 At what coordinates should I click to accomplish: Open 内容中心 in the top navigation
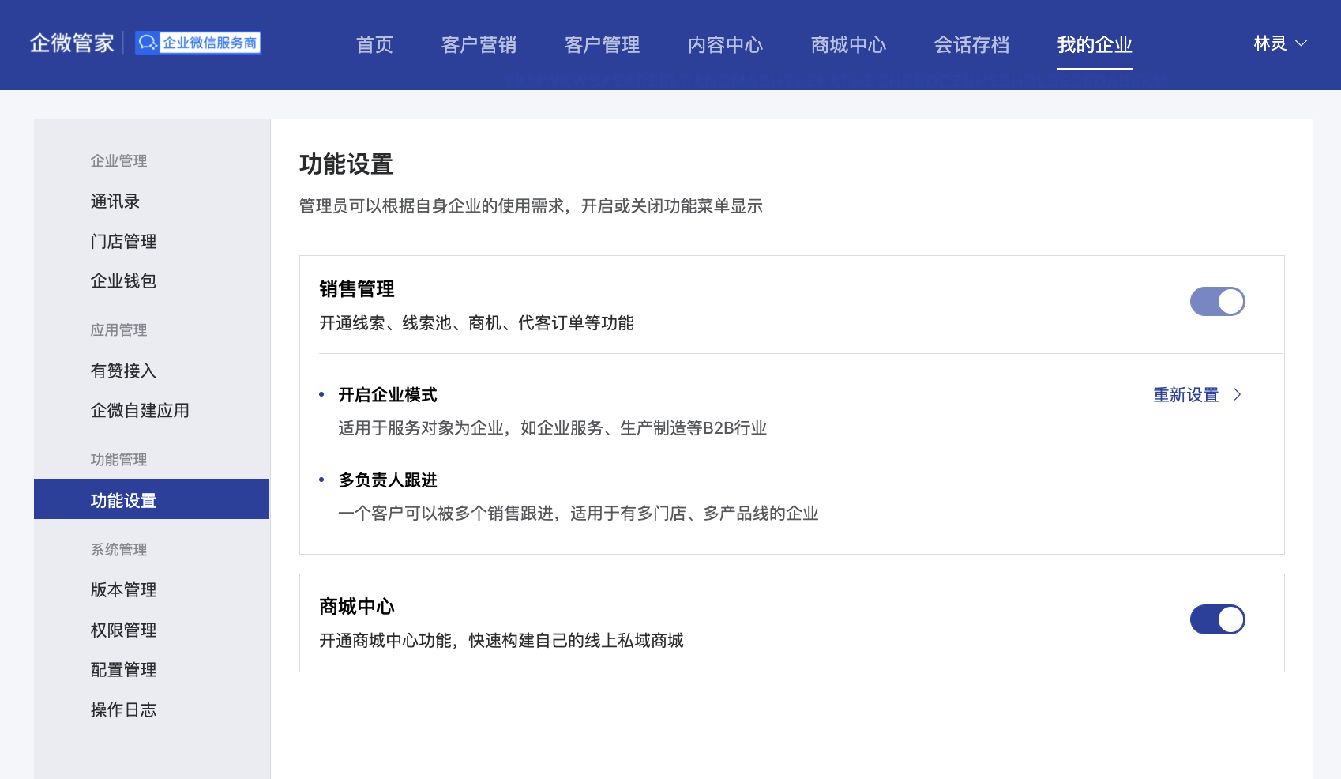click(x=725, y=44)
